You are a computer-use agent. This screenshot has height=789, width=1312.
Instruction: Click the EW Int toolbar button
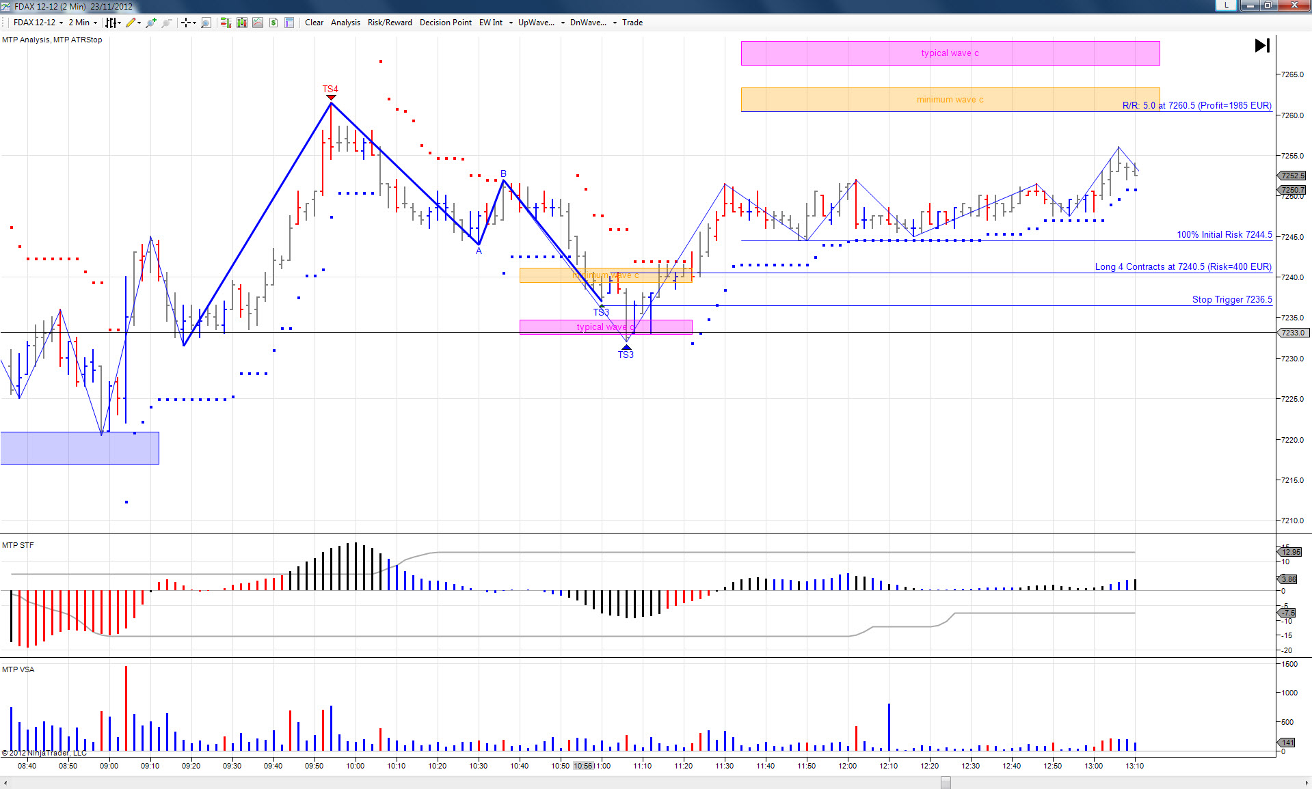491,23
